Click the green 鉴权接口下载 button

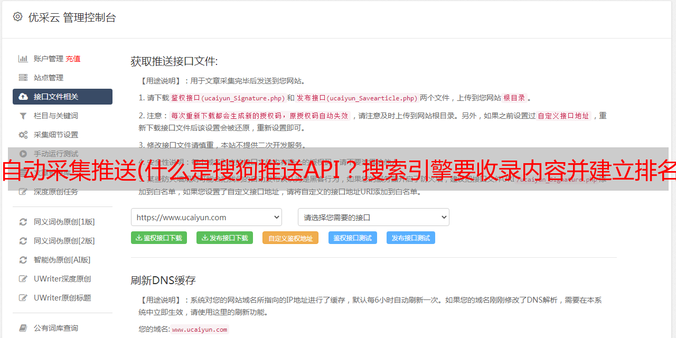click(159, 238)
